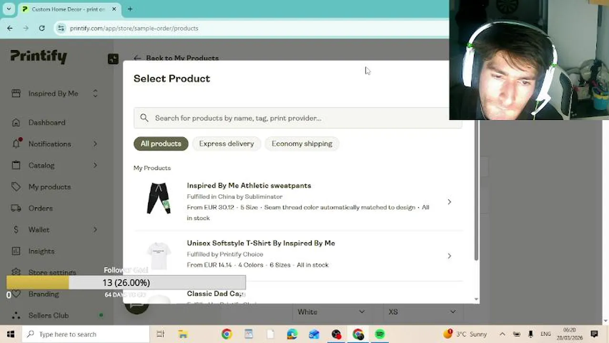Click the site info icon in address bar
The width and height of the screenshot is (609, 343).
coord(61,28)
